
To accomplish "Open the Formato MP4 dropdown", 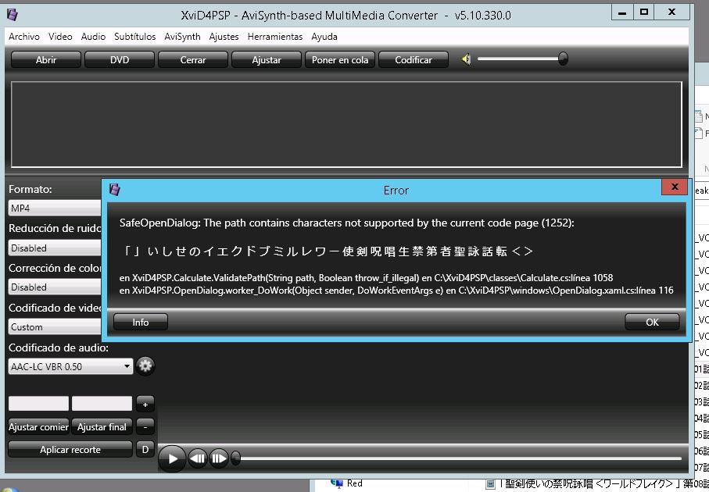I will [x=55, y=209].
